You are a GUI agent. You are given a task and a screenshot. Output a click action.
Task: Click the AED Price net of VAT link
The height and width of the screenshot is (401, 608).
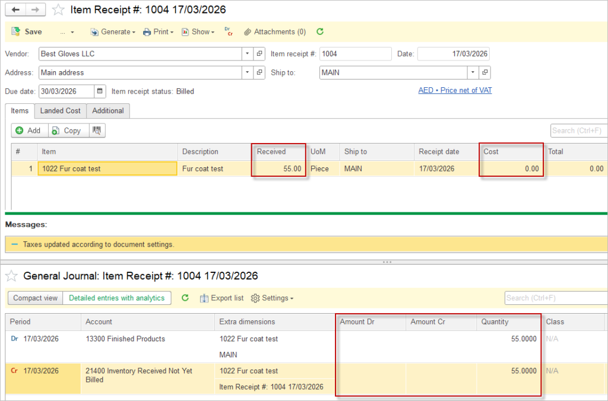coord(455,90)
